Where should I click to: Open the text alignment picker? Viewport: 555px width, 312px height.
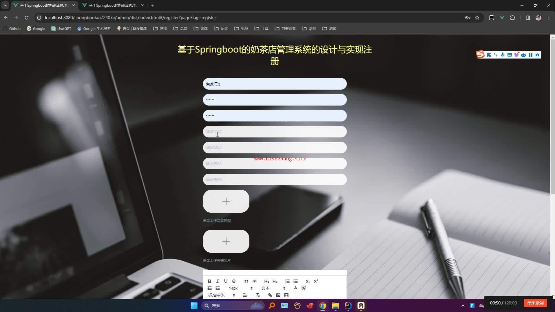coord(245,295)
